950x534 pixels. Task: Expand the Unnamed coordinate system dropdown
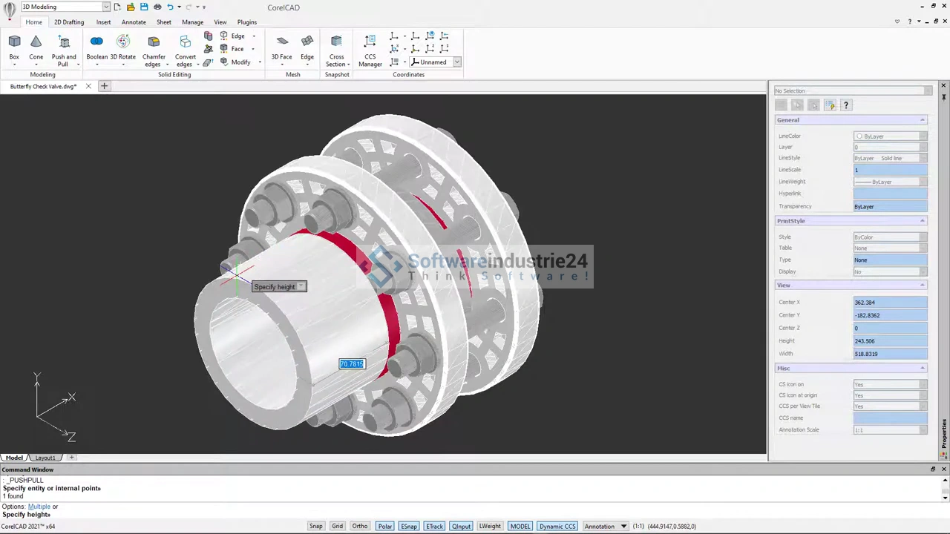(457, 62)
